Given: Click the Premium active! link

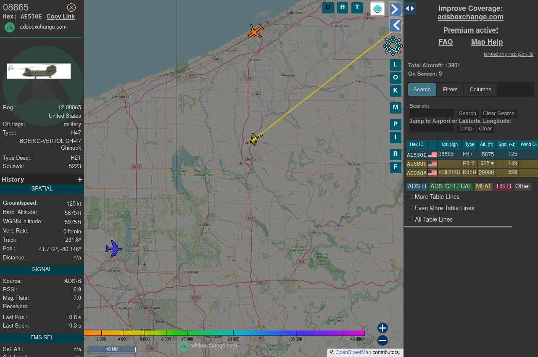Looking at the screenshot, I should click(471, 30).
